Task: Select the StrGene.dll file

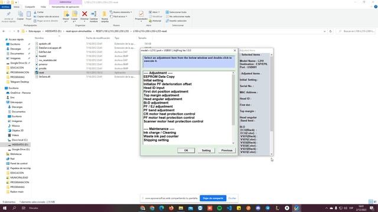Action: (45, 77)
